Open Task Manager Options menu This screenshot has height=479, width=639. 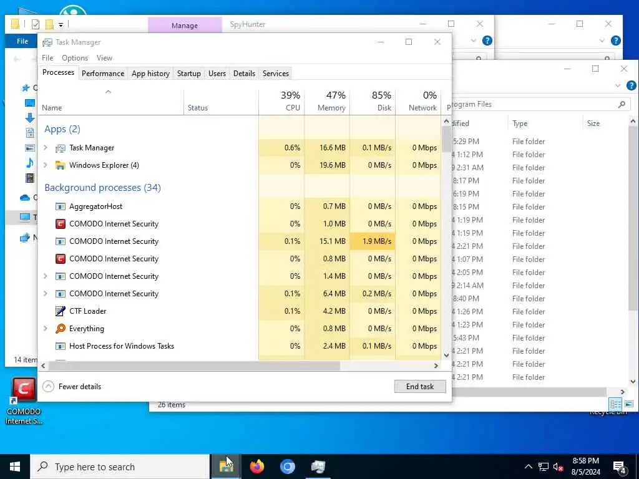(x=75, y=58)
